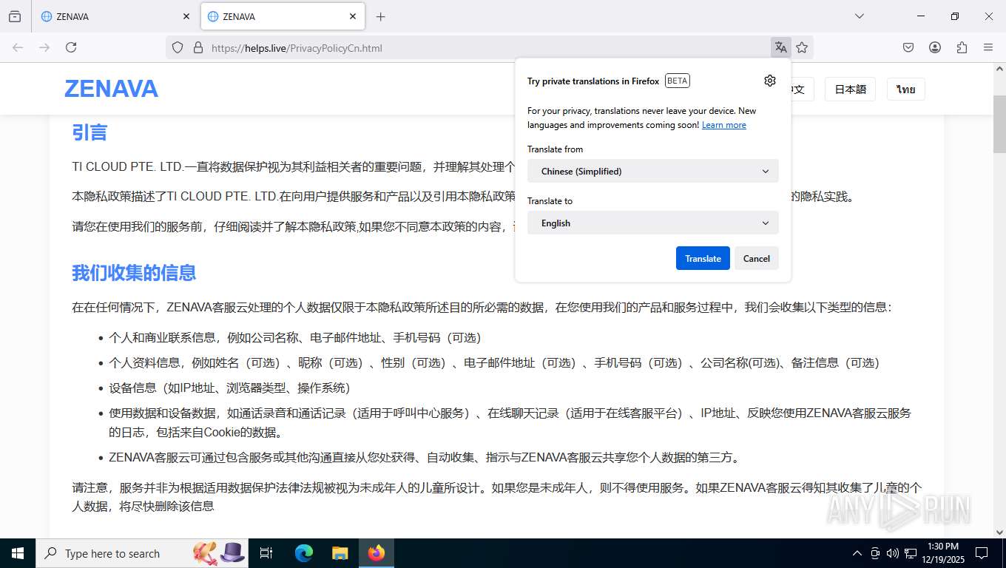Open the volume control tray icon
This screenshot has width=1006, height=568.
(892, 553)
